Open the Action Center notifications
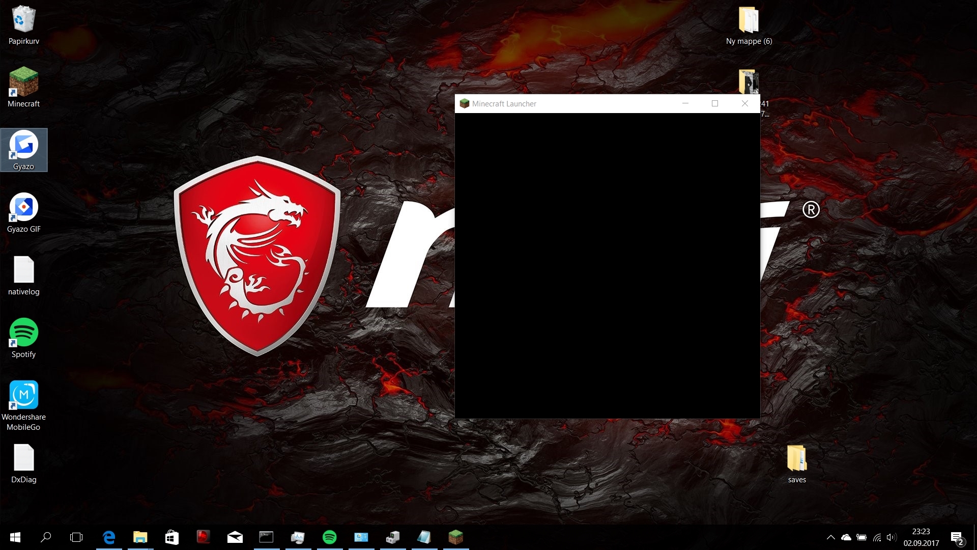The width and height of the screenshot is (977, 550). point(957,537)
